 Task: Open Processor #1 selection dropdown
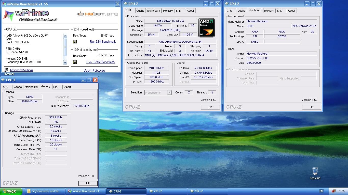click(158, 93)
